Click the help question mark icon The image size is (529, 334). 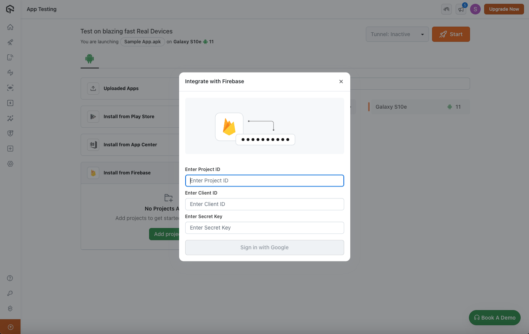click(10, 278)
